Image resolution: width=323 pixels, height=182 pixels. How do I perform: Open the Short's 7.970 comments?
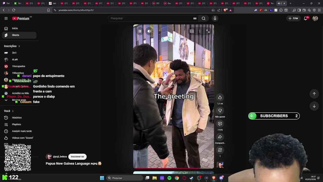pos(220,124)
